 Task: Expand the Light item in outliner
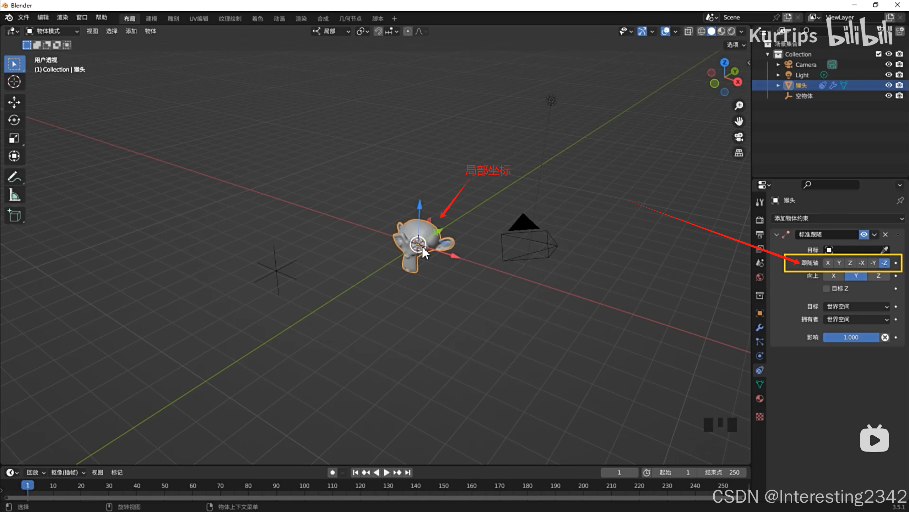tap(778, 75)
